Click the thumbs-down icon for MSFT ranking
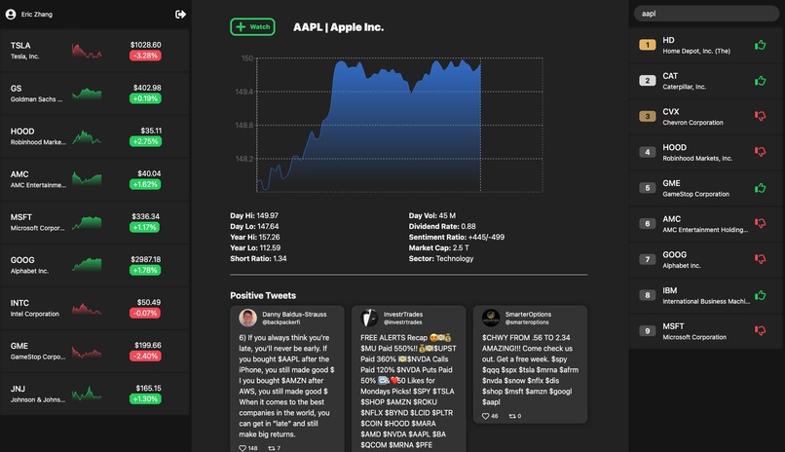 760,330
